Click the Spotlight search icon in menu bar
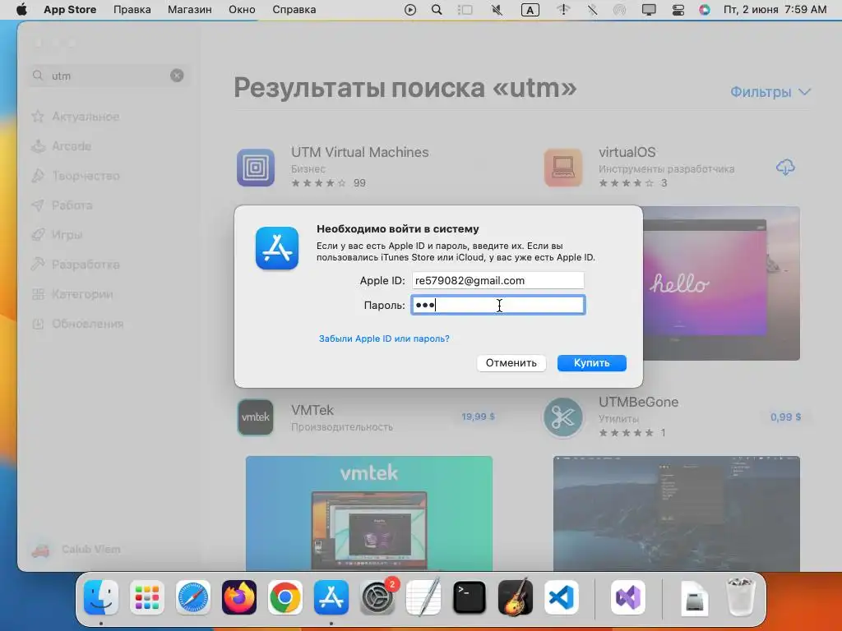Screen dimensions: 842x631 tap(437, 10)
